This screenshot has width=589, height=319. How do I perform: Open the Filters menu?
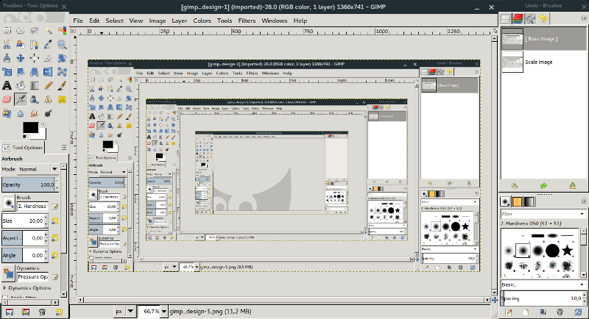tap(247, 21)
